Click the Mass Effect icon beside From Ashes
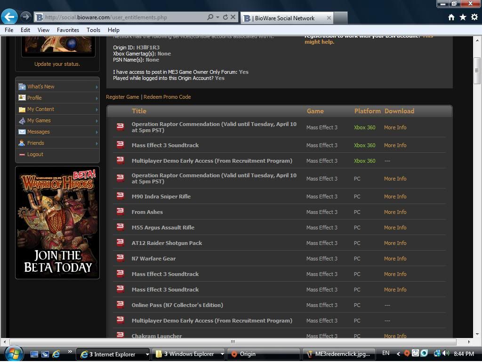The image size is (482, 362). tap(120, 212)
